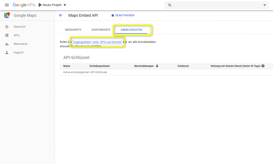This screenshot has height=164, width=273.
Task: Click the stop square icon beside DEAKTIVIEREN
Action: click(113, 15)
